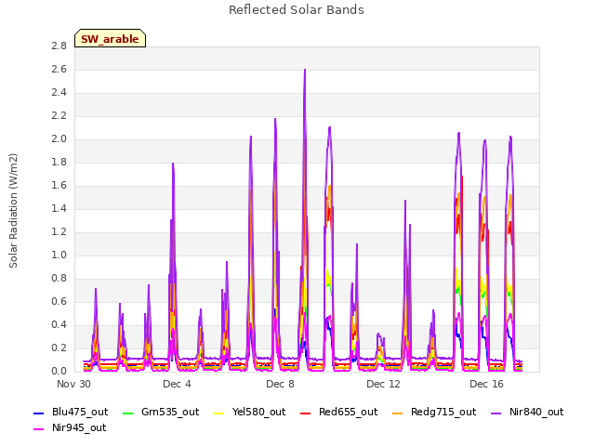Click the 0.4 y-axis tick label
This screenshot has width=595, height=446.
[59, 324]
